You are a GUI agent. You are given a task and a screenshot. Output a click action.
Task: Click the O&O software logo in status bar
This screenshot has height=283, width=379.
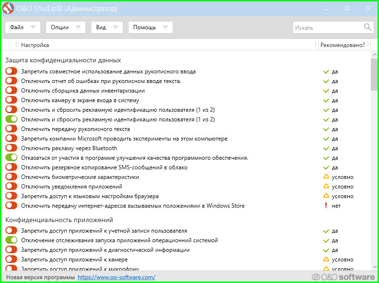click(x=343, y=277)
